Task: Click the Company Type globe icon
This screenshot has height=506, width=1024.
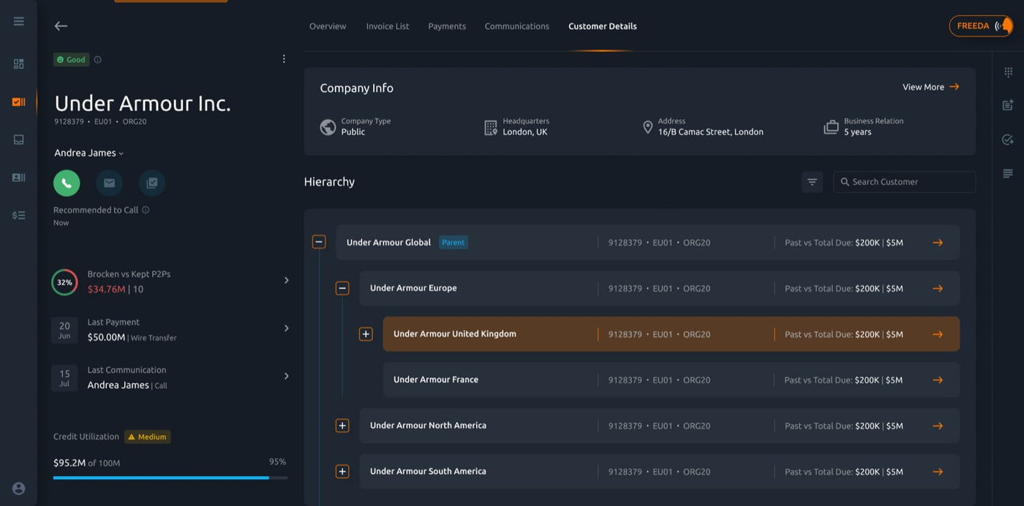Action: [x=328, y=127]
